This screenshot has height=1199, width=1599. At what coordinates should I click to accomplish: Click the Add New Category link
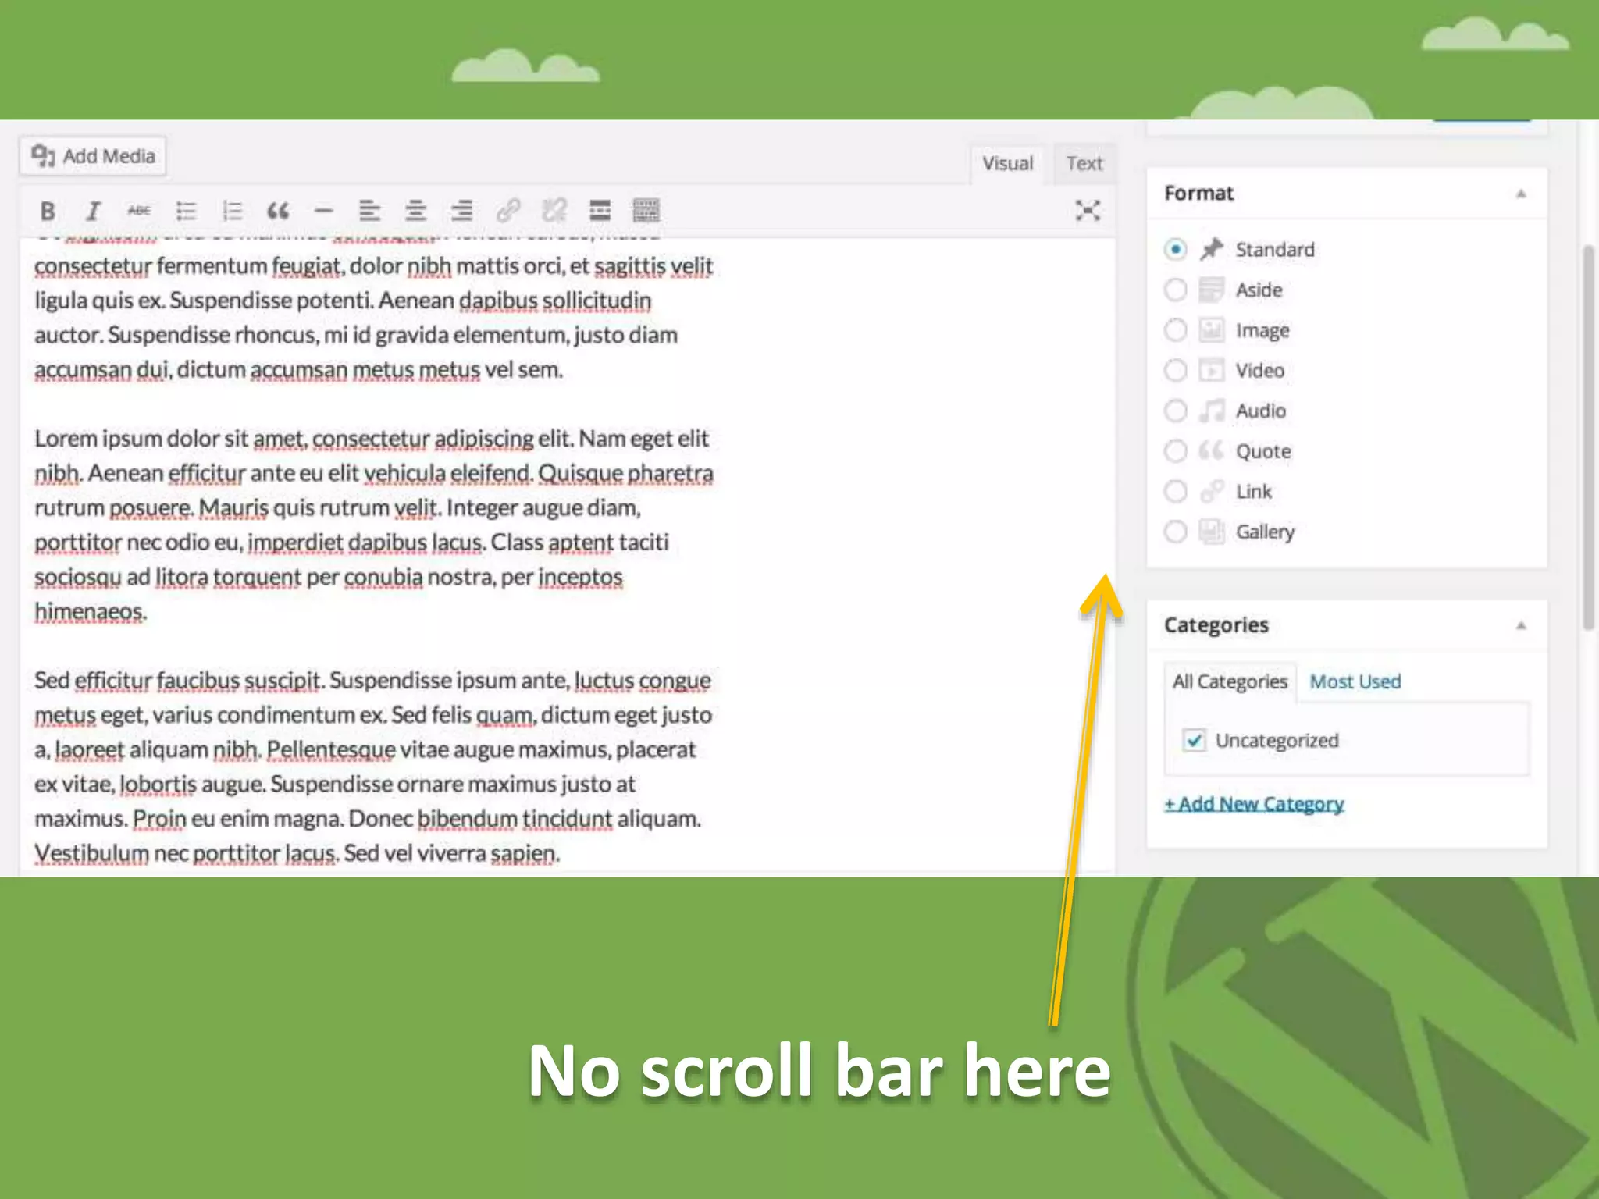tap(1254, 804)
